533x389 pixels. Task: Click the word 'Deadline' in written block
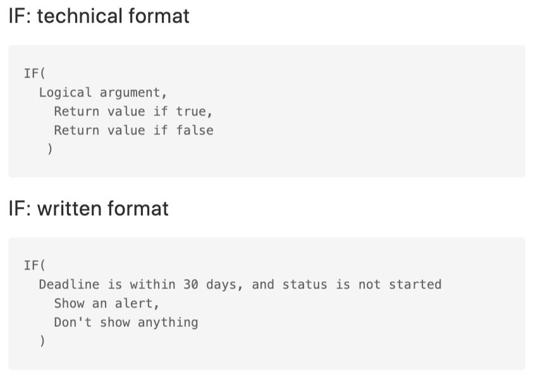click(69, 284)
